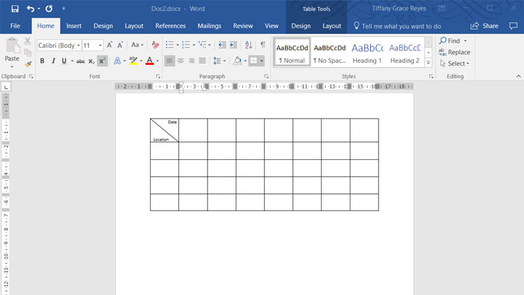Toggle Show/Hide paragraph marks

(x=263, y=45)
